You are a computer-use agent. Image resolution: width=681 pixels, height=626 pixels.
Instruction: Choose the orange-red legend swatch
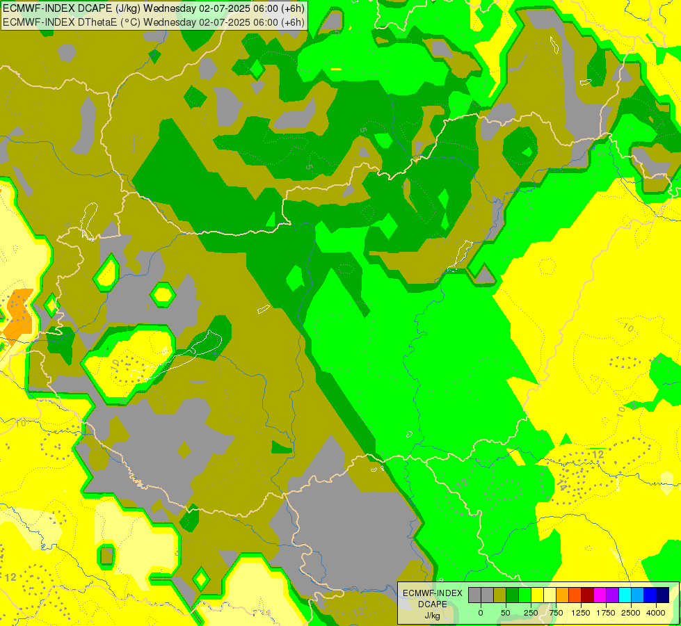point(575,595)
